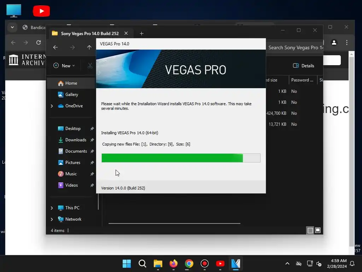
Task: Open the browser profile icon
Action: tap(334, 42)
